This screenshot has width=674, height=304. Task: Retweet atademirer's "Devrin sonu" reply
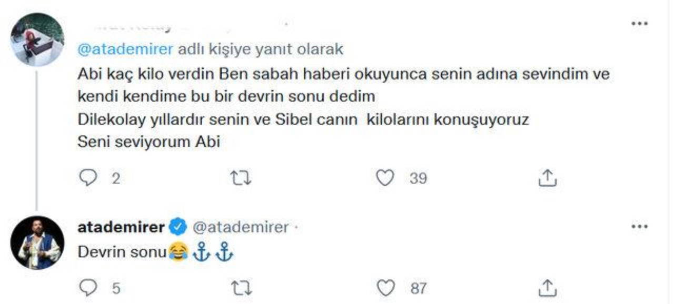241,288
